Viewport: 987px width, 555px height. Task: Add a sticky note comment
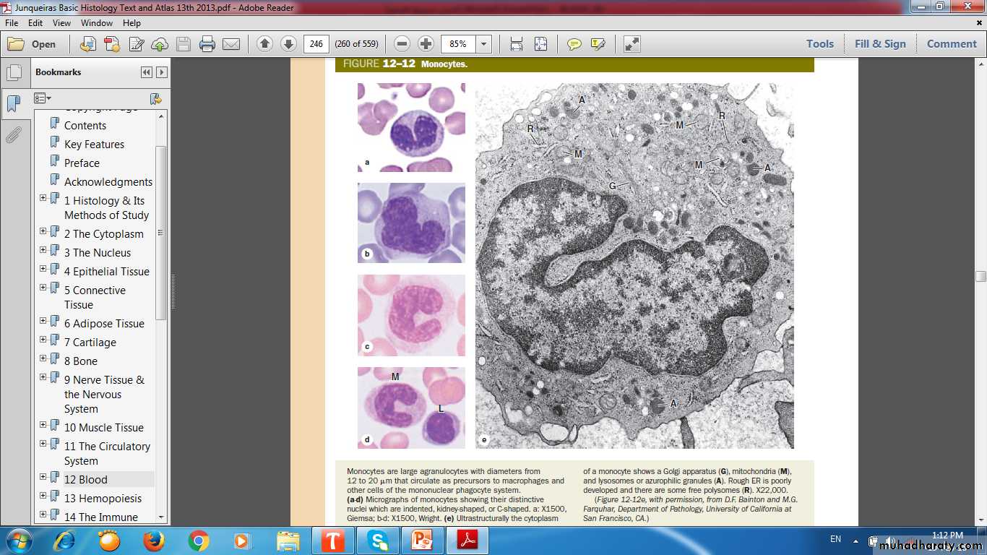point(574,44)
